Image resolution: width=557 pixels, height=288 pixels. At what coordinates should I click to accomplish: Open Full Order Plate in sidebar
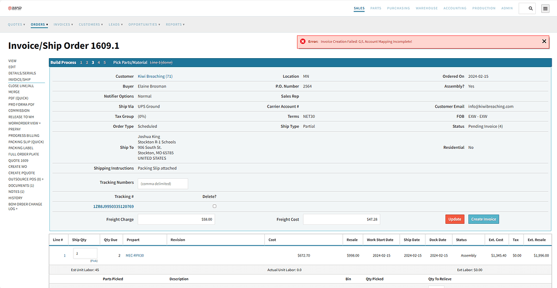tap(24, 154)
